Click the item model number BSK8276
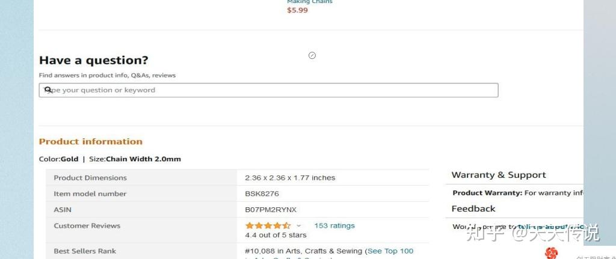Image resolution: width=616 pixels, height=259 pixels. click(x=262, y=194)
